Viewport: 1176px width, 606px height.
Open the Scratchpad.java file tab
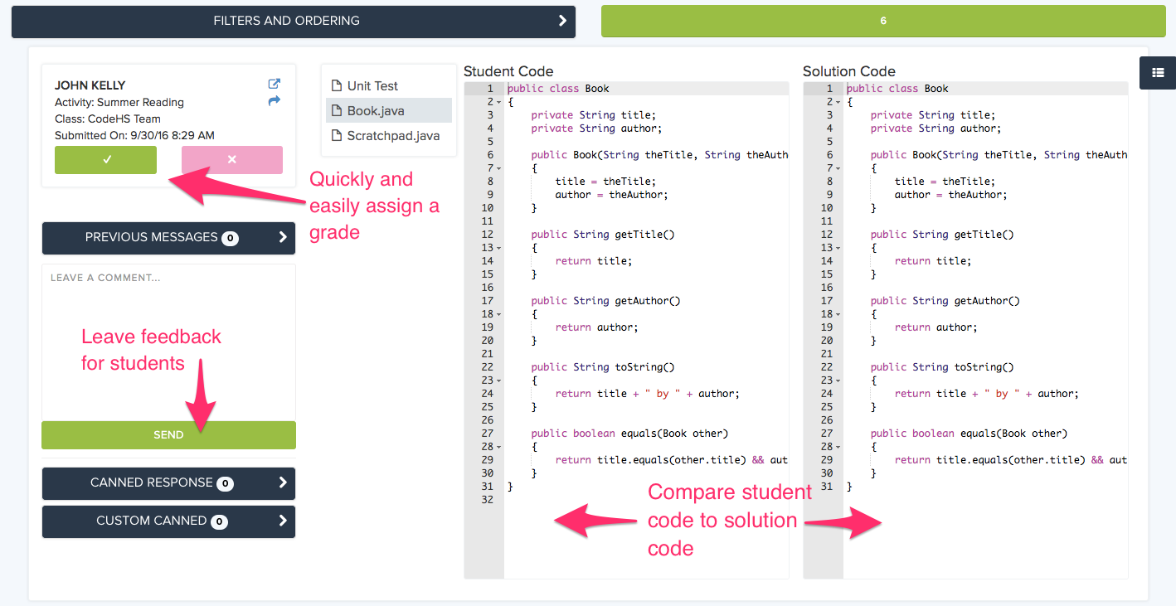point(389,135)
